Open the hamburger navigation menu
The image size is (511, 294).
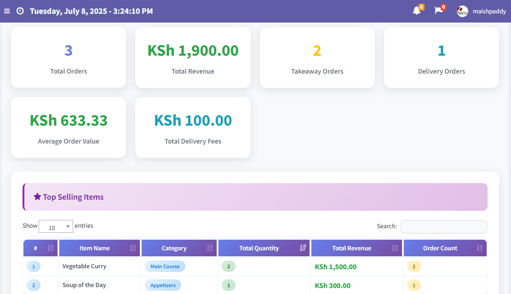coord(6,10)
